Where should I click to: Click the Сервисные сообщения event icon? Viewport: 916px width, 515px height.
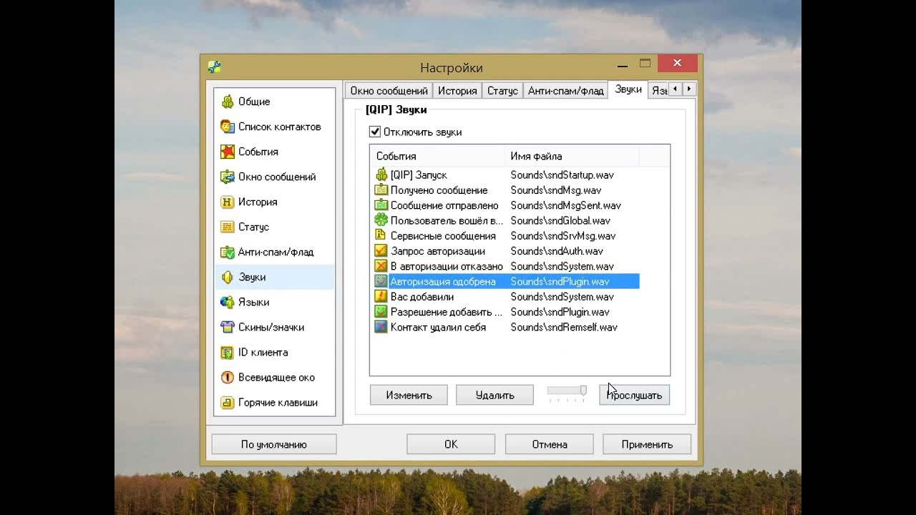pos(381,235)
